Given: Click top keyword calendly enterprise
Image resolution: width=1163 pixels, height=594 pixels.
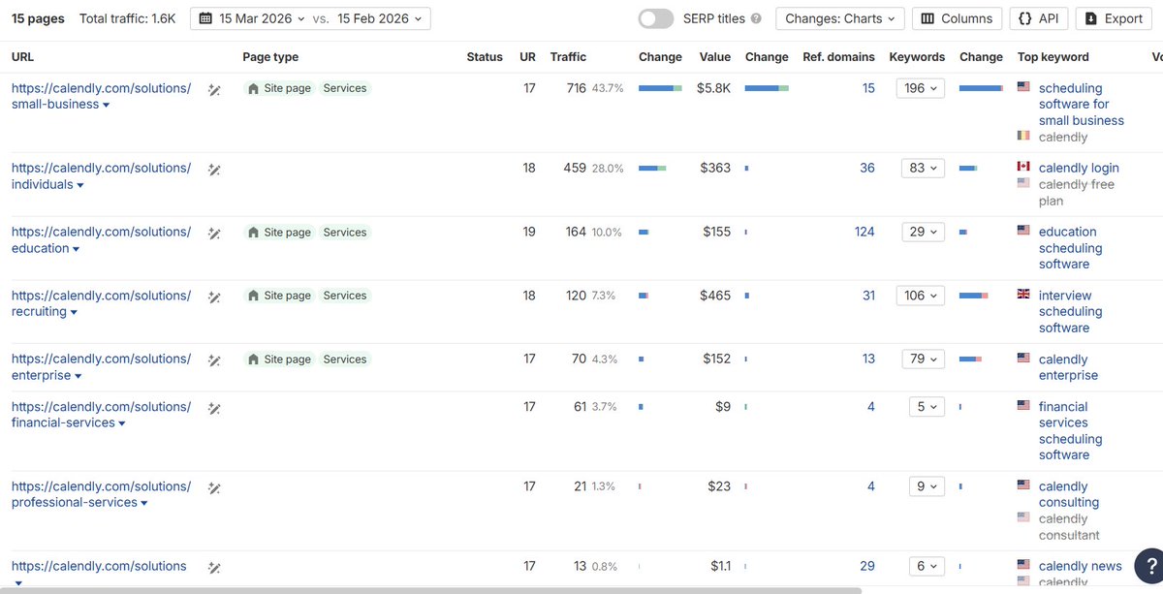Looking at the screenshot, I should [x=1068, y=367].
